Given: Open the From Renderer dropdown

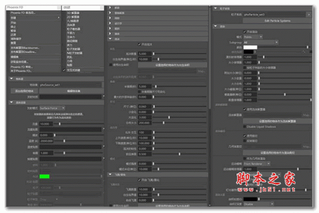Looking at the screenshot, I should click(257, 164).
